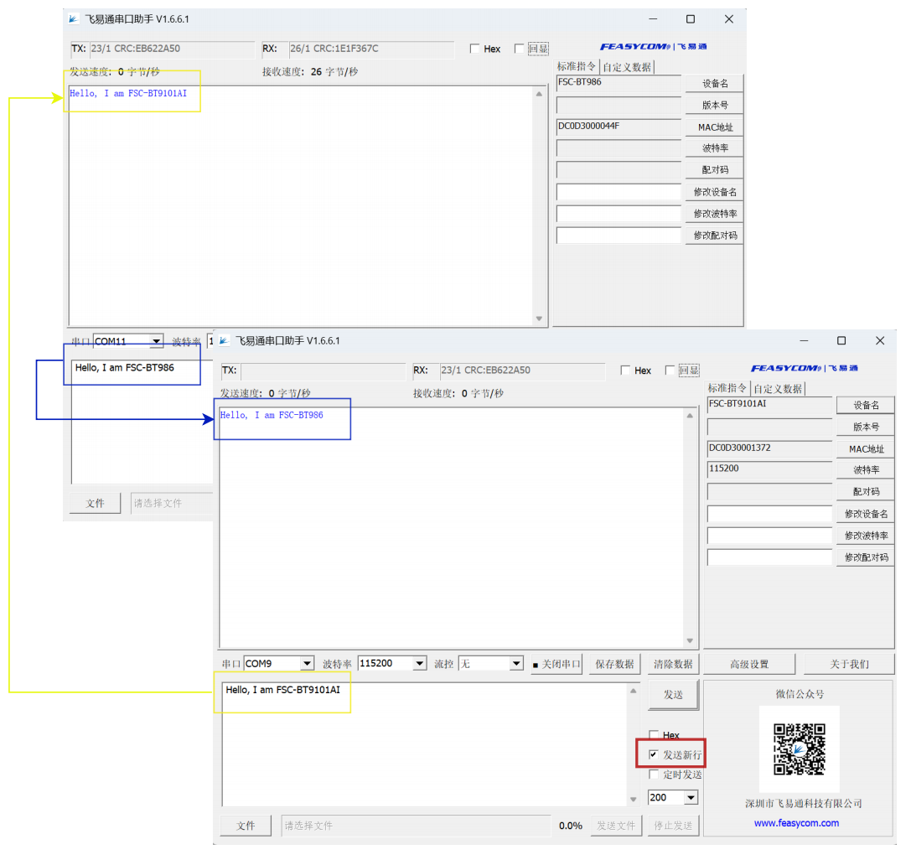Click the QR code image for WeChat
Image resolution: width=911 pixels, height=860 pixels.
799,749
